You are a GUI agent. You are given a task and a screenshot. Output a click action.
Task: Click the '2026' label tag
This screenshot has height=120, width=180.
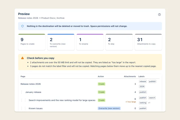(142, 86)
